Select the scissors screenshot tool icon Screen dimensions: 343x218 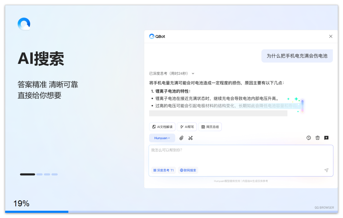pyautogui.click(x=190, y=138)
